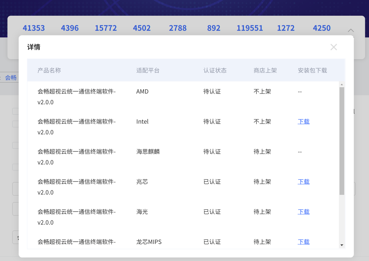Click the statistic value 119551
Viewport: 369px width, 261px height.
[250, 28]
